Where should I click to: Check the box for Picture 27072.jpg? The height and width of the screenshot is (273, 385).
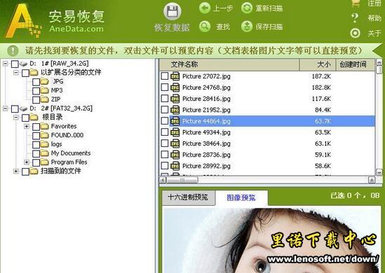click(165, 76)
